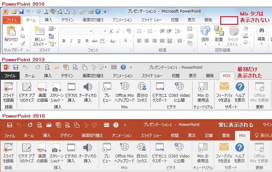Click Office Mix へアップロード in PowerPoint 2016

click(124, 153)
